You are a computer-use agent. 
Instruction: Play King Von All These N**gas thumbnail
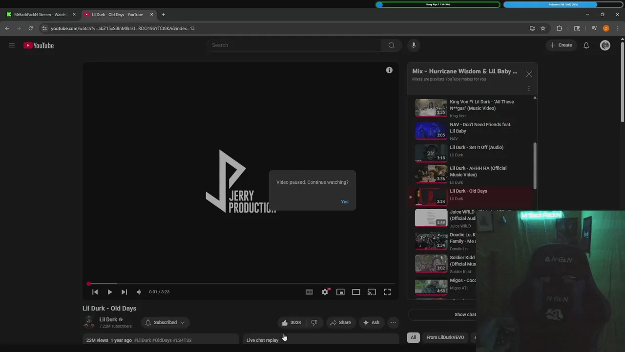(431, 108)
